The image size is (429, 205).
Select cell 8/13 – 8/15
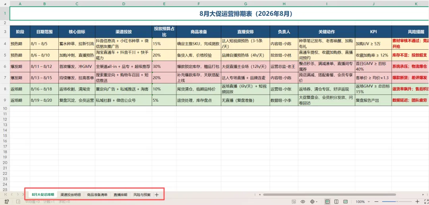[44, 78]
